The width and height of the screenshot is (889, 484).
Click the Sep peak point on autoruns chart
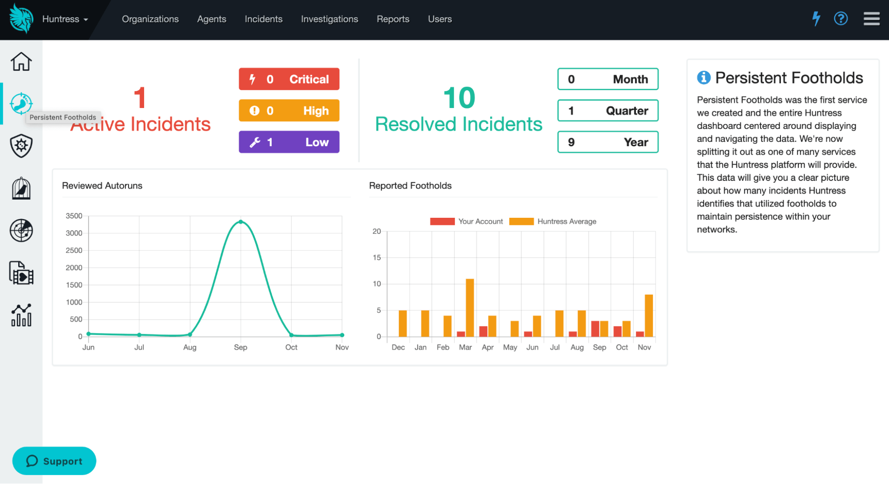click(241, 221)
